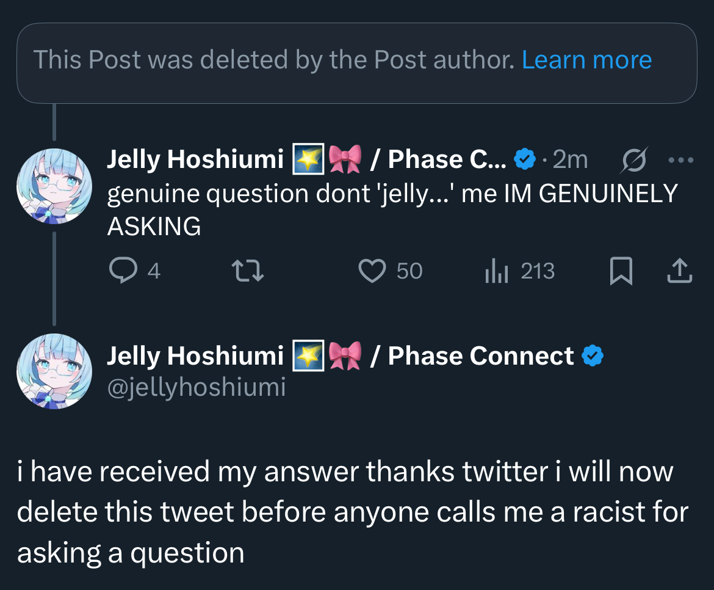Share the post via share icon
714x590 pixels.
[x=679, y=271]
